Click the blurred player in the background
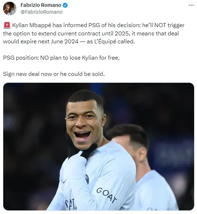The width and height of the screenshot is (197, 214). coord(142,164)
